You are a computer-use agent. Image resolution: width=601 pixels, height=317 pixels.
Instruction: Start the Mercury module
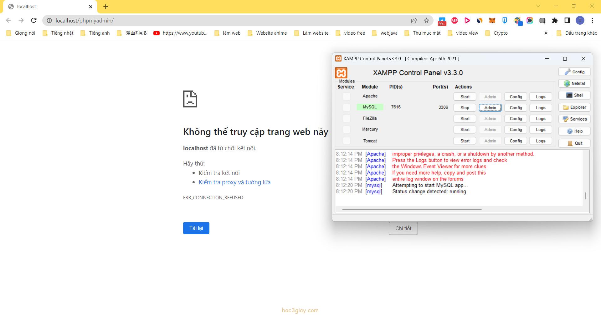465,130
